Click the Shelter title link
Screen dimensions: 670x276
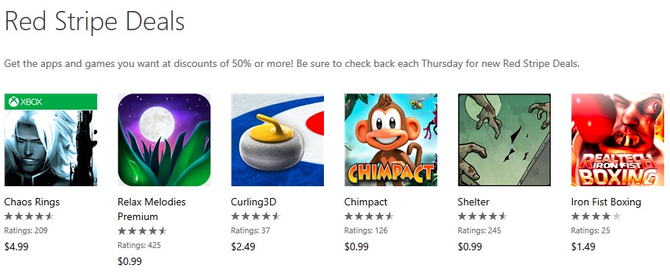click(473, 202)
